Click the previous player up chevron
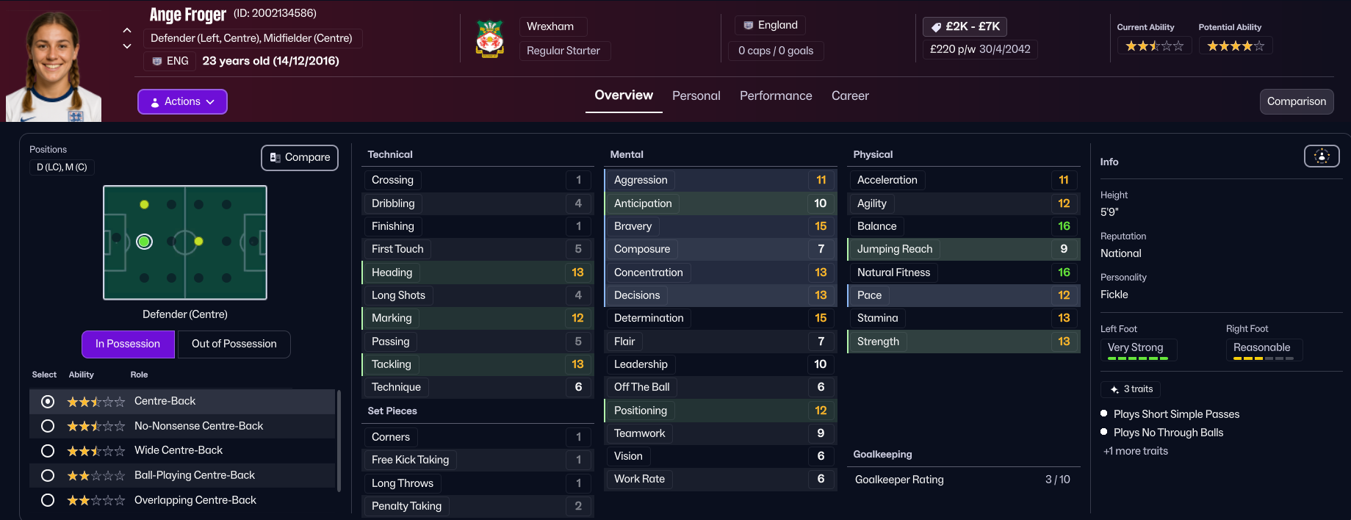Screen dimensions: 1351x520 (127, 30)
